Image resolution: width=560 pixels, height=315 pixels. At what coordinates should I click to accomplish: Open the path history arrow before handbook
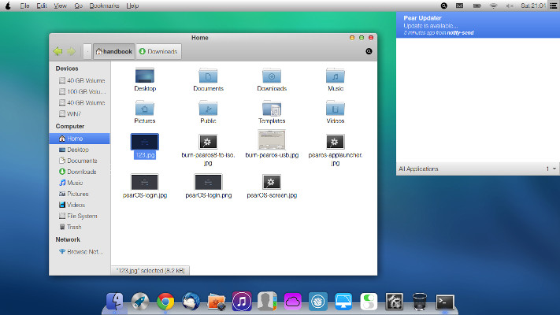click(x=87, y=52)
